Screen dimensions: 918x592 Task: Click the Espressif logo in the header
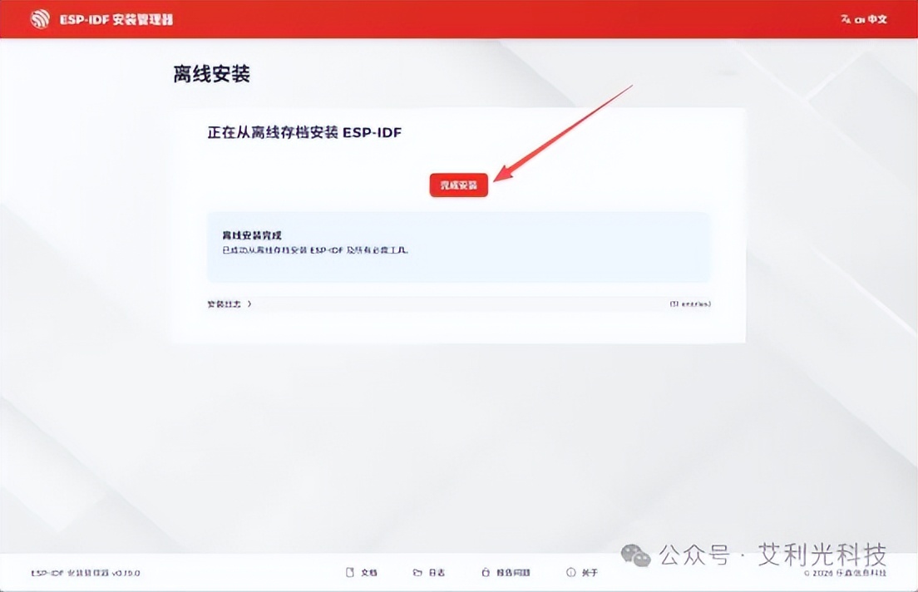[x=40, y=19]
